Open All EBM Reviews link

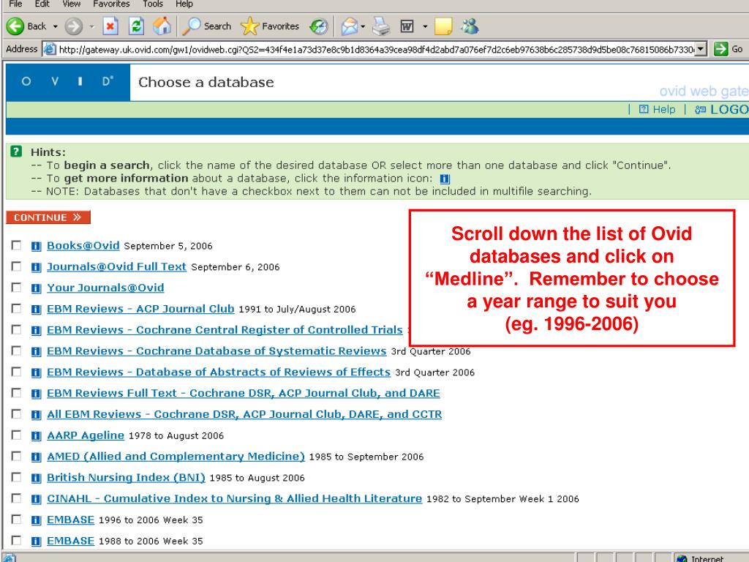244,414
